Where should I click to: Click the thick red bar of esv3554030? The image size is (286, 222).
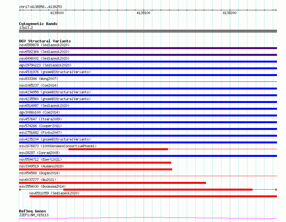pyautogui.click(x=158, y=190)
